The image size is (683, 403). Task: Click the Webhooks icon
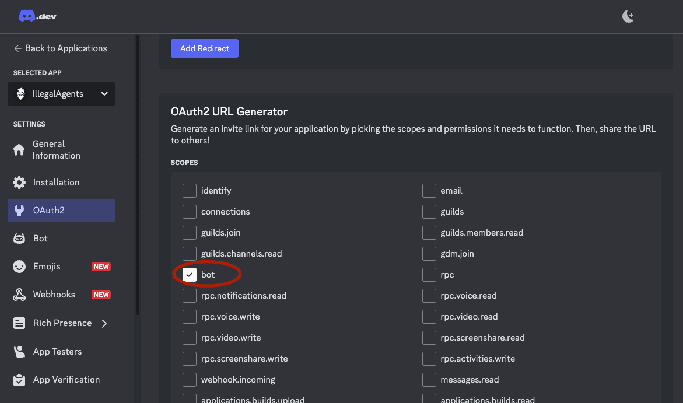(19, 295)
